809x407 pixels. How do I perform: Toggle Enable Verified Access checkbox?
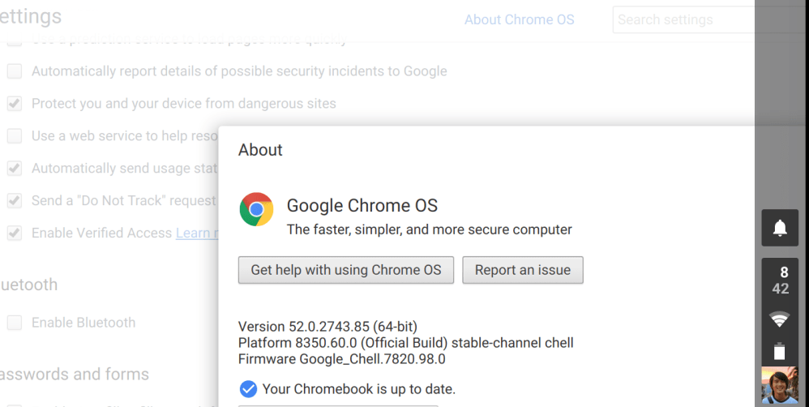(x=15, y=233)
